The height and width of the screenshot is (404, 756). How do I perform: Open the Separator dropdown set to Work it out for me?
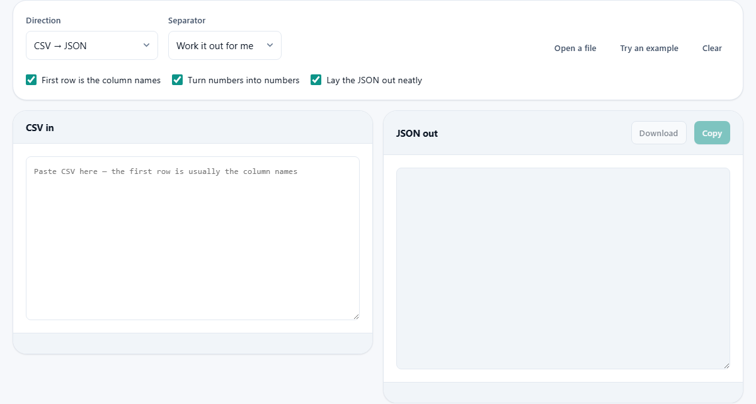pyautogui.click(x=225, y=45)
